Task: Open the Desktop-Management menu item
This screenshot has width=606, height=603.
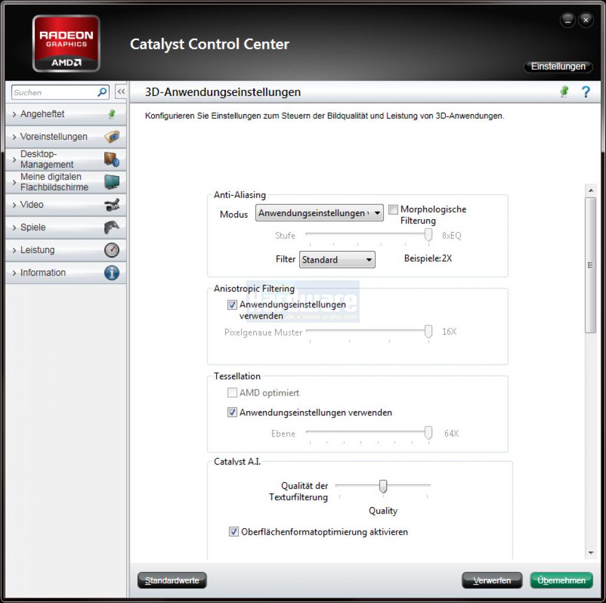Action: [66, 159]
